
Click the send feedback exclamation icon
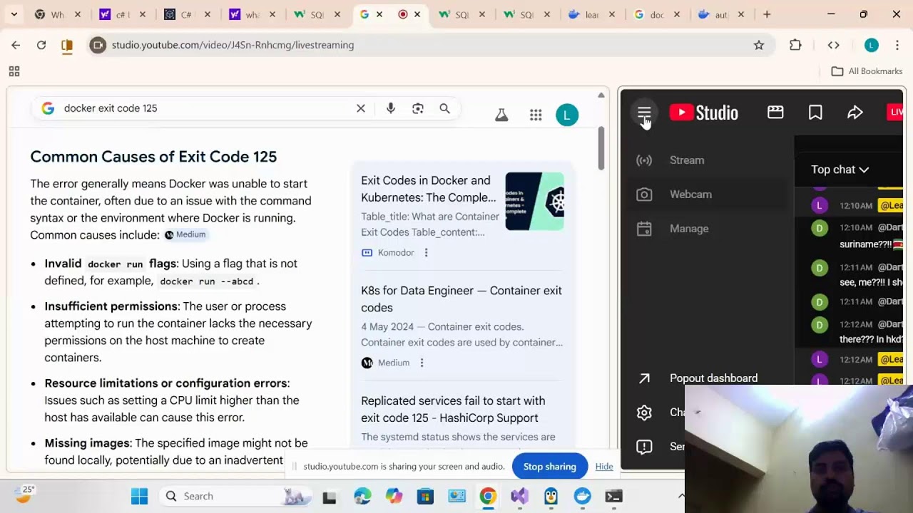pos(644,447)
